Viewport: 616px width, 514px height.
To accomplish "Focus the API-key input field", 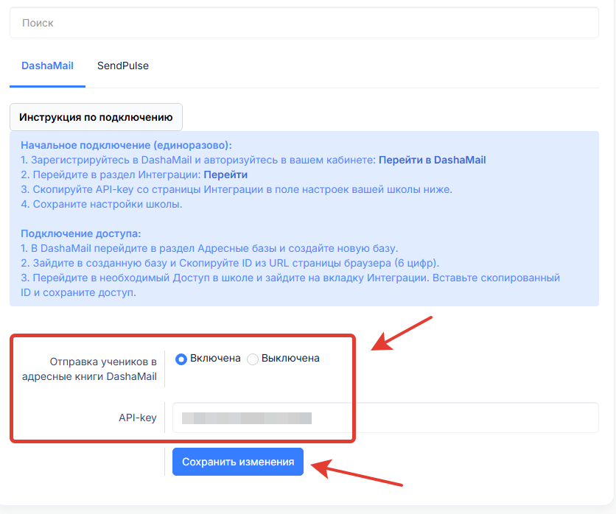I will click(x=385, y=418).
